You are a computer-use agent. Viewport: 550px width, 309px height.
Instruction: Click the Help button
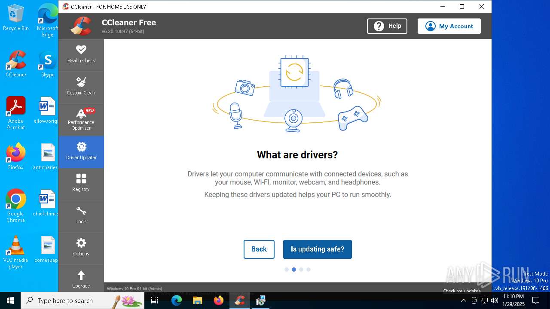387,26
